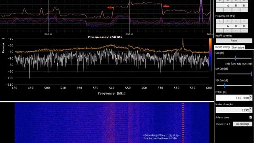This screenshot has width=254, height=143.
Task: Click the frequency start digit 4
Action: pos(228,6)
